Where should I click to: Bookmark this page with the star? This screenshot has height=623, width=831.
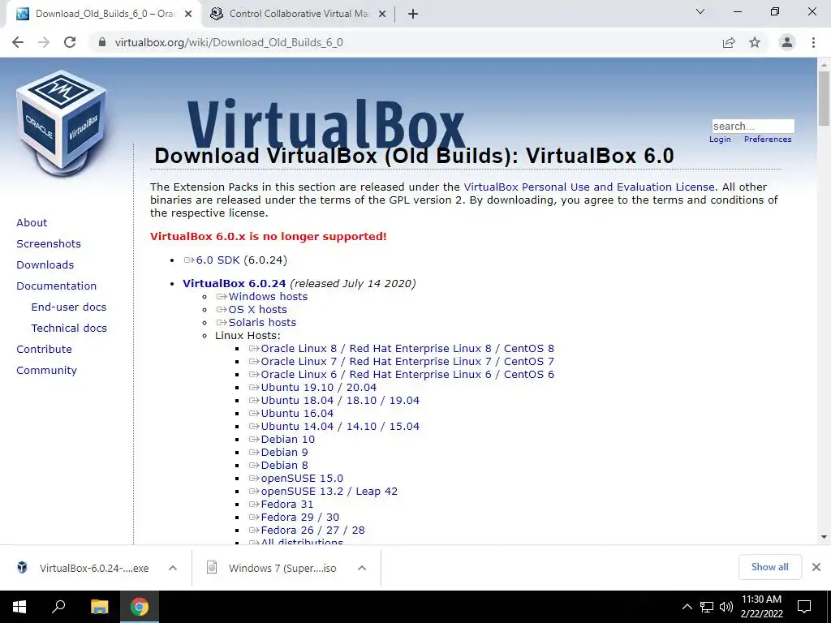(755, 42)
